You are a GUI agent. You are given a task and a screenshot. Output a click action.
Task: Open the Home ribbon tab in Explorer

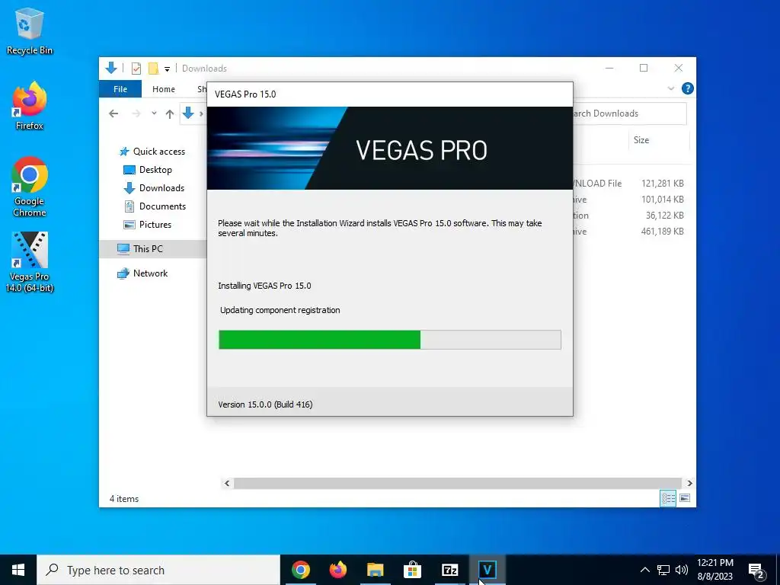coord(164,89)
